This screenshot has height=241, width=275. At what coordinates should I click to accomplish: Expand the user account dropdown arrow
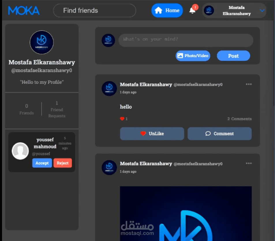(x=262, y=11)
